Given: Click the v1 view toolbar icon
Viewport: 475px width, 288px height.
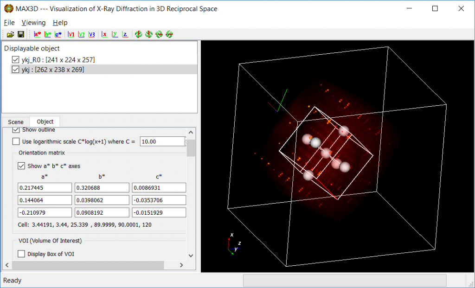Looking at the screenshot, I should point(71,34).
